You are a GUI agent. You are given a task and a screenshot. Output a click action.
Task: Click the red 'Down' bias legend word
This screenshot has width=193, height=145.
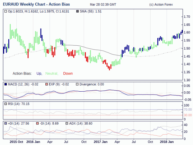coord(68,73)
